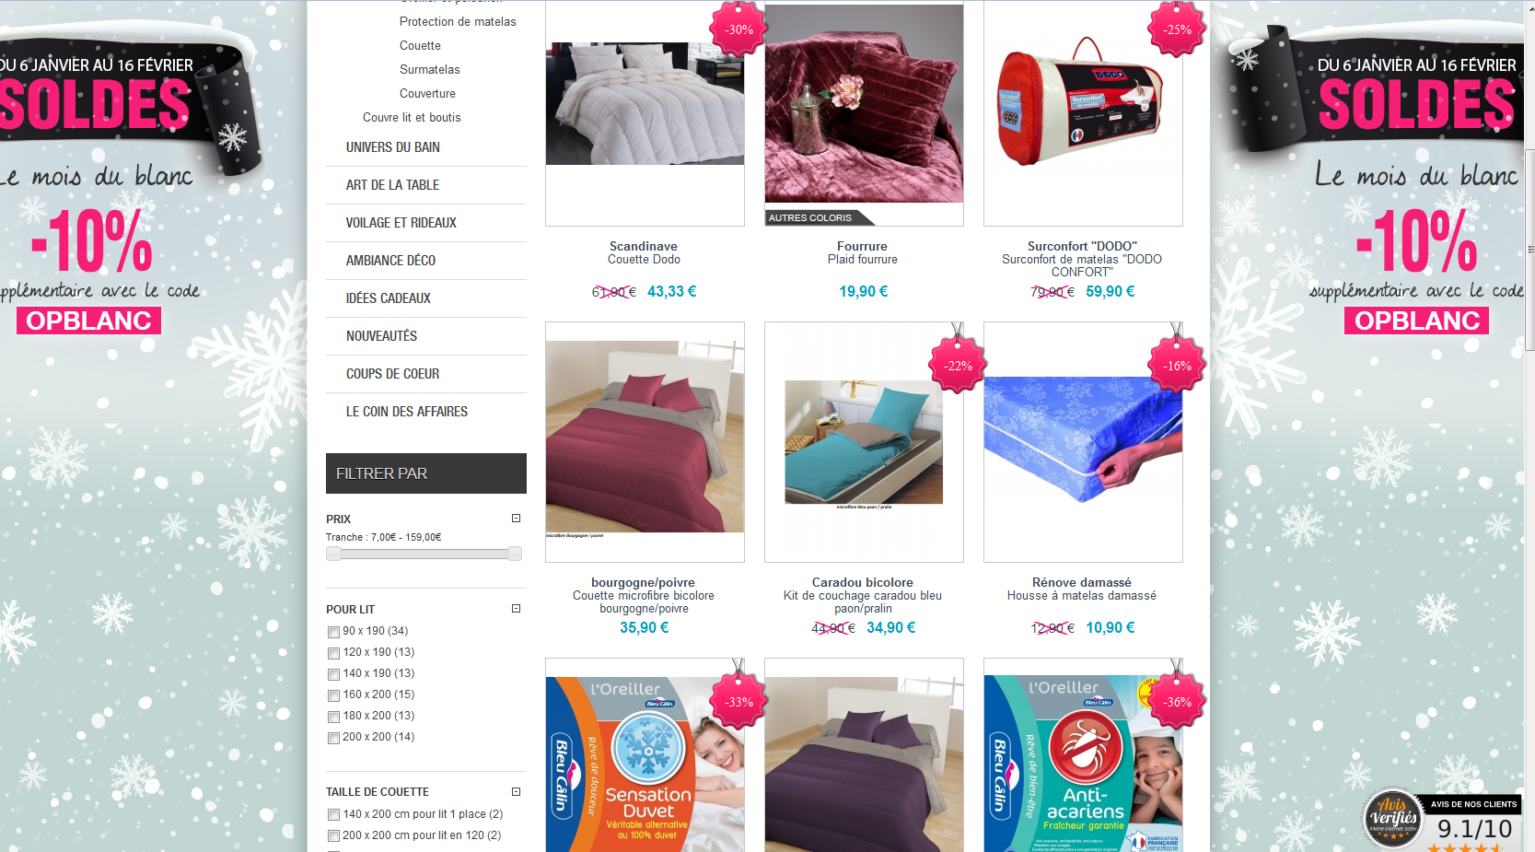Click the -33% badge on Sensation Duvet pillow
This screenshot has height=852, width=1535.
[x=738, y=702]
